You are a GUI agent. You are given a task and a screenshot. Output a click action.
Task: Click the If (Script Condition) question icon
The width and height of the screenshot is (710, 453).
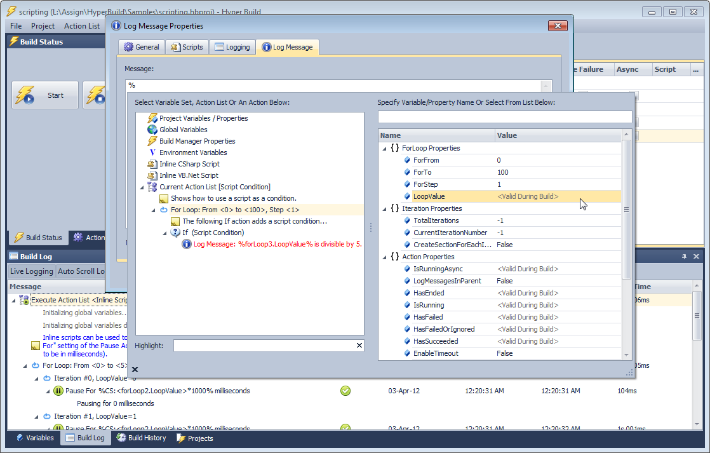tap(175, 233)
